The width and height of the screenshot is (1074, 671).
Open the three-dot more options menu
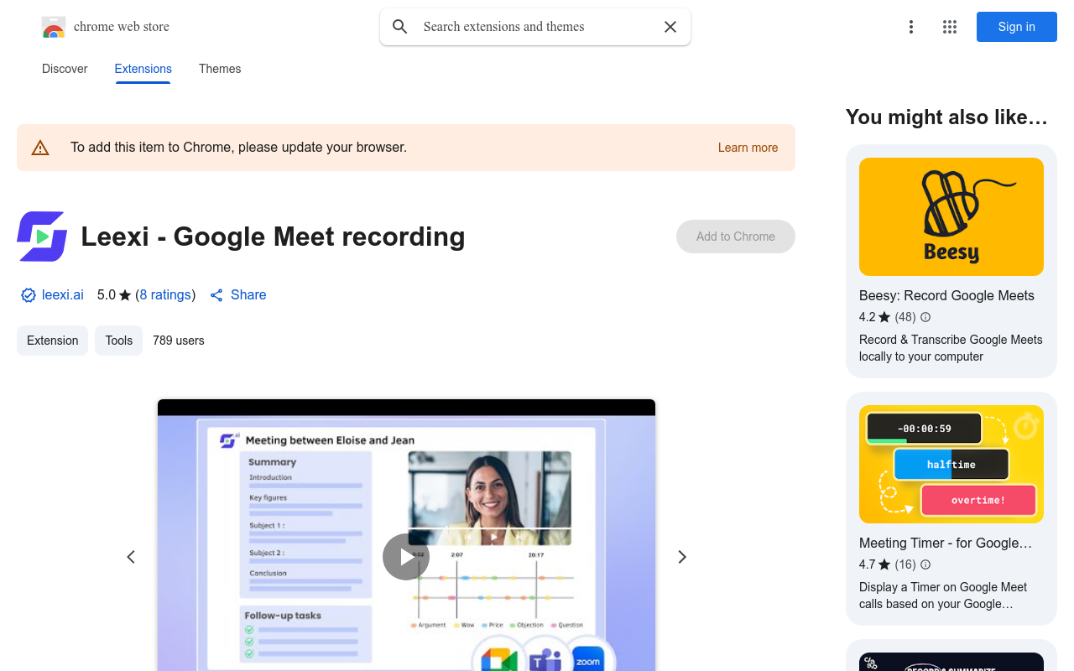coord(911,27)
